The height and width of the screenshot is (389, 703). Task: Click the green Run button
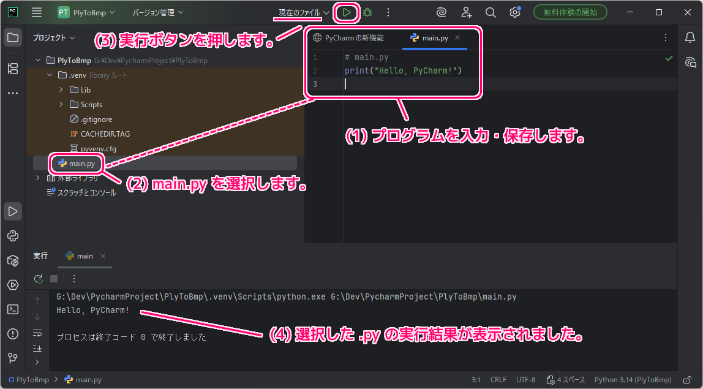coord(347,12)
